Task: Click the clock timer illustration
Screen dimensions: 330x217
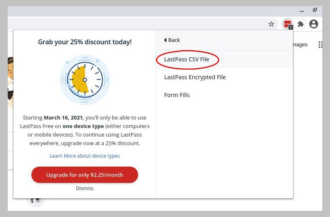Action: tap(85, 80)
